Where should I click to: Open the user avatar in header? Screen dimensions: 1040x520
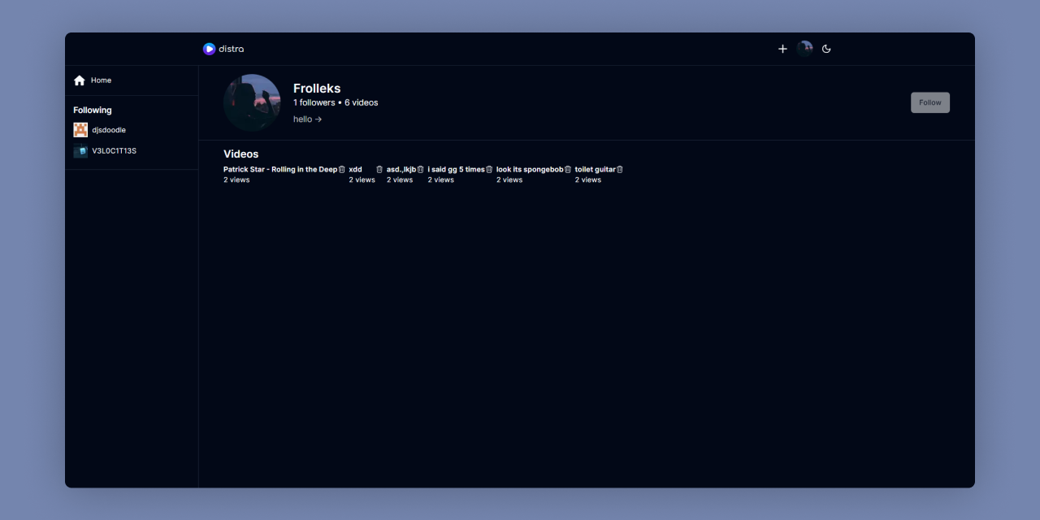point(804,49)
